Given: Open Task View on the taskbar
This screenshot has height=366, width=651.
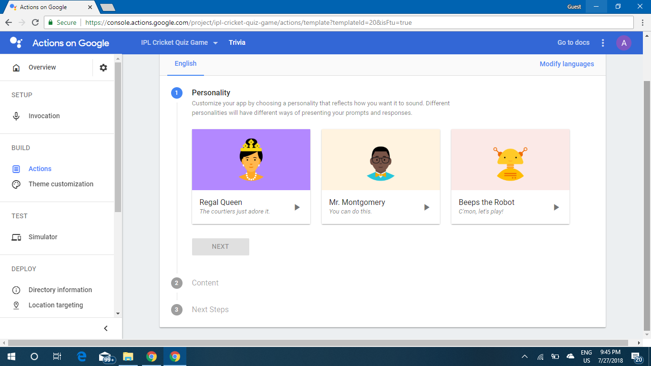Looking at the screenshot, I should tap(57, 356).
